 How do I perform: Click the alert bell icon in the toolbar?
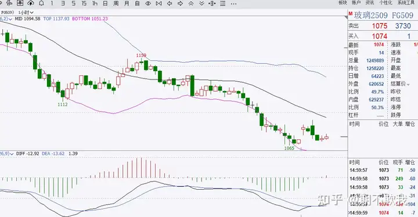(41, 3)
